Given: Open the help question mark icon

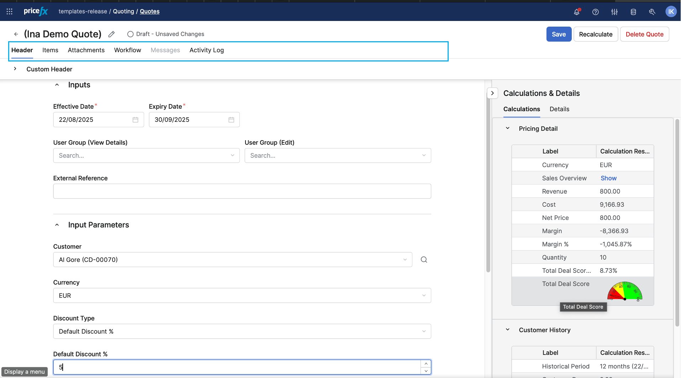Looking at the screenshot, I should click(x=595, y=12).
